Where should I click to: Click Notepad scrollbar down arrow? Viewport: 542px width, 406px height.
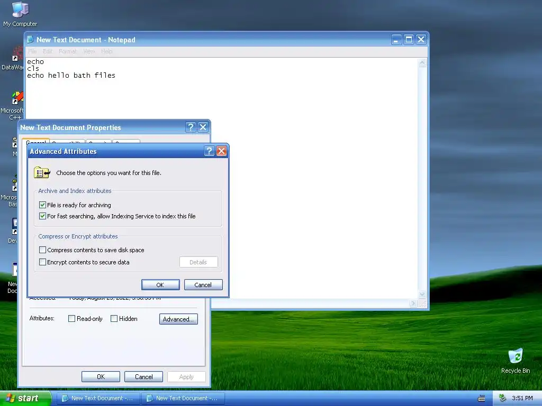tap(422, 294)
